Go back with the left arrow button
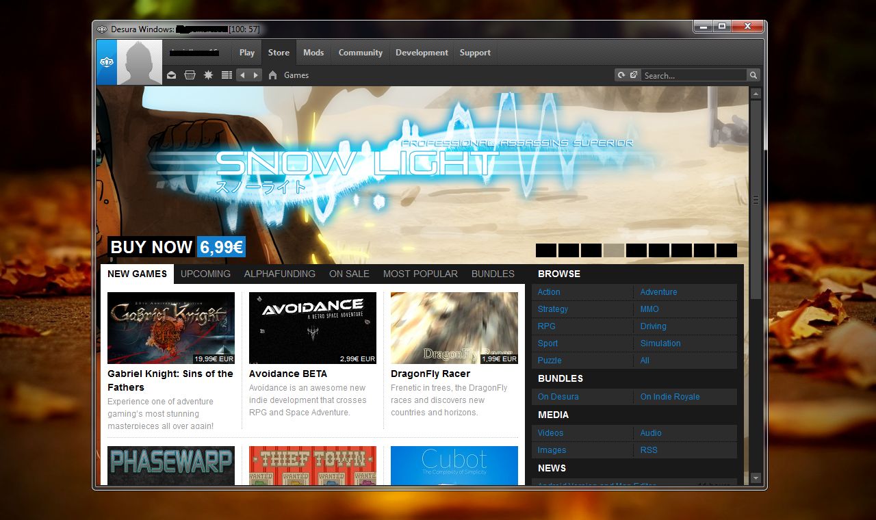Screen dimensions: 876x520 242,75
